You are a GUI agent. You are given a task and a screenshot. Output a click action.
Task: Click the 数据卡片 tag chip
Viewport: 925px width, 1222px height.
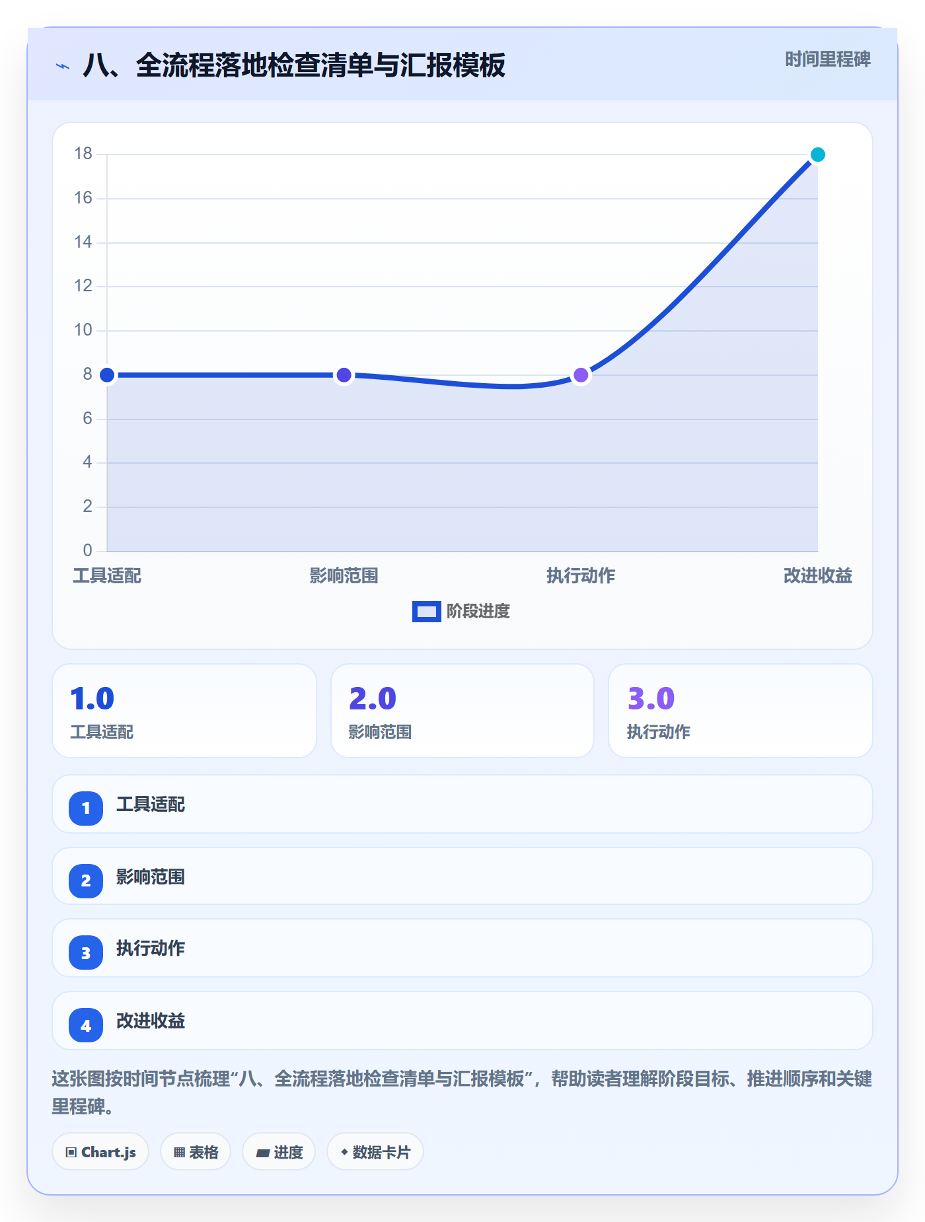[x=375, y=1152]
